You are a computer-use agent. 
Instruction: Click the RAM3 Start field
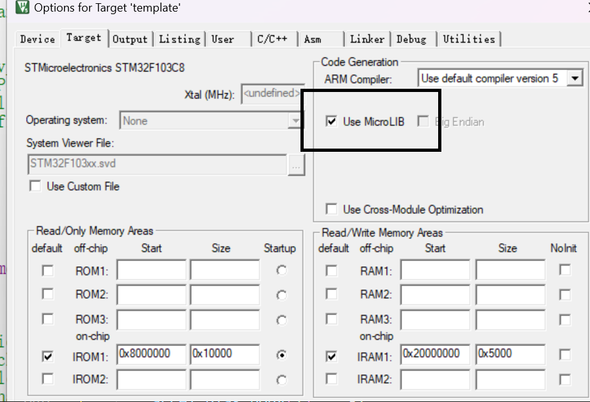[436, 319]
